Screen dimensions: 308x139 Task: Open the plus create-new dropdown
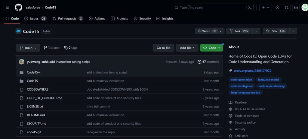tap(266, 8)
